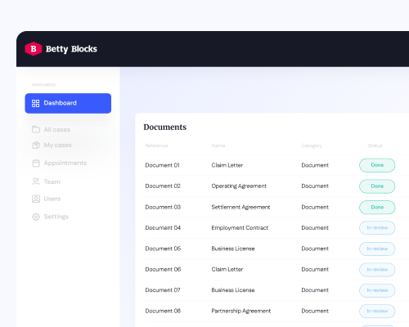Click In review badge for Document 06
Viewport: 409px width, 327px height.
click(x=377, y=270)
